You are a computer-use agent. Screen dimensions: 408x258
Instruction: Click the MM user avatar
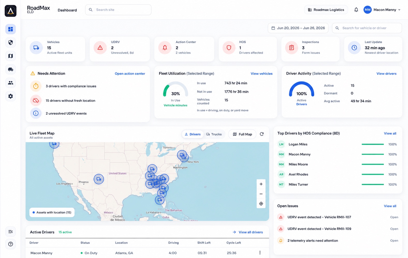tap(367, 10)
